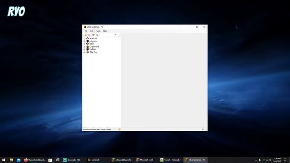
Task: Open the Windows Start menu
Action: tap(4, 160)
